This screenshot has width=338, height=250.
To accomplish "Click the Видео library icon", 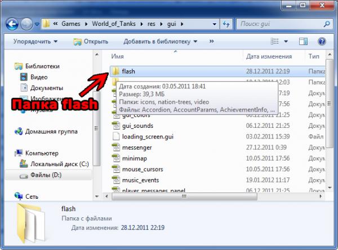I will 24,77.
